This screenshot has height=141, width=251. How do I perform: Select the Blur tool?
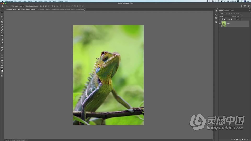pos(2,45)
